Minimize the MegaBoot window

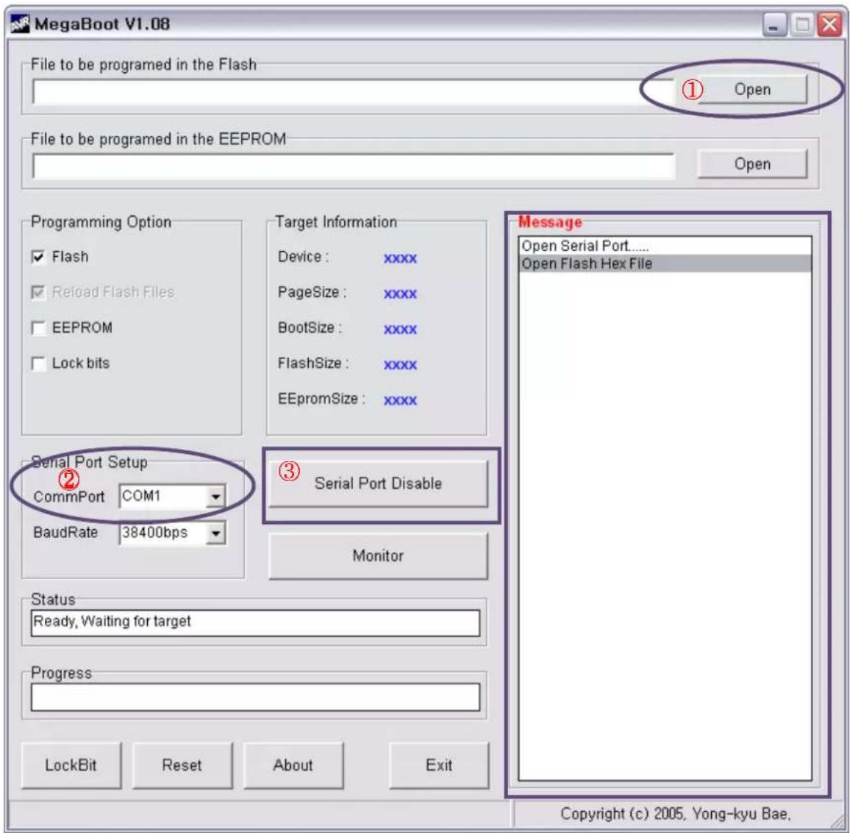pyautogui.click(x=774, y=24)
